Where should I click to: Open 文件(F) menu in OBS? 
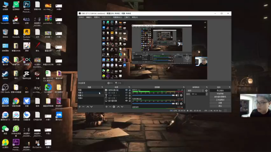tap(81, 17)
